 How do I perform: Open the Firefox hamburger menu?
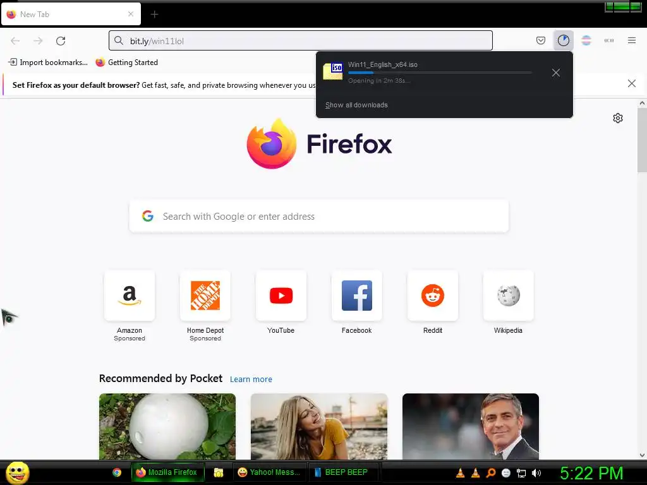click(x=632, y=40)
